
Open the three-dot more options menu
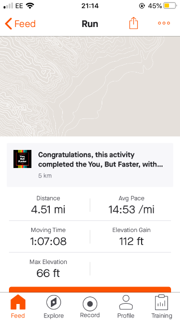164,23
